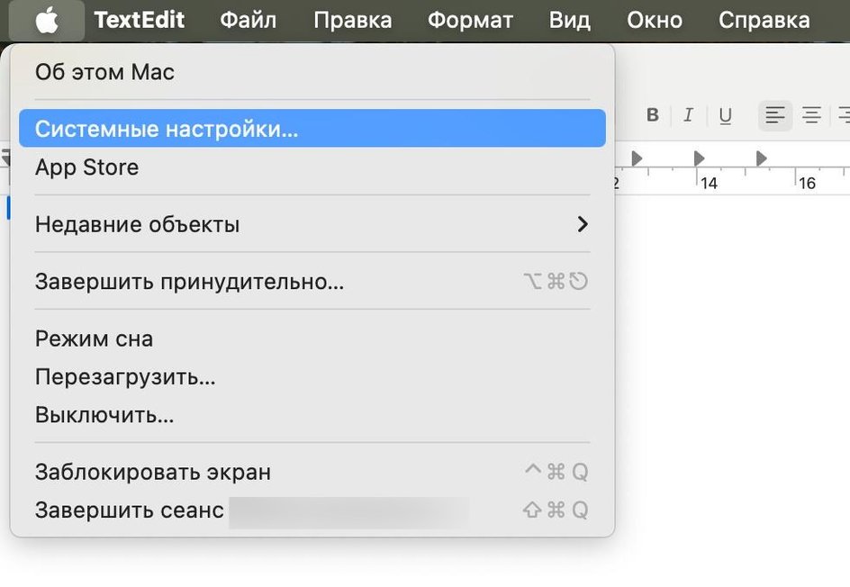The height and width of the screenshot is (587, 850).
Task: Select Режим сна menu item
Action: click(312, 339)
